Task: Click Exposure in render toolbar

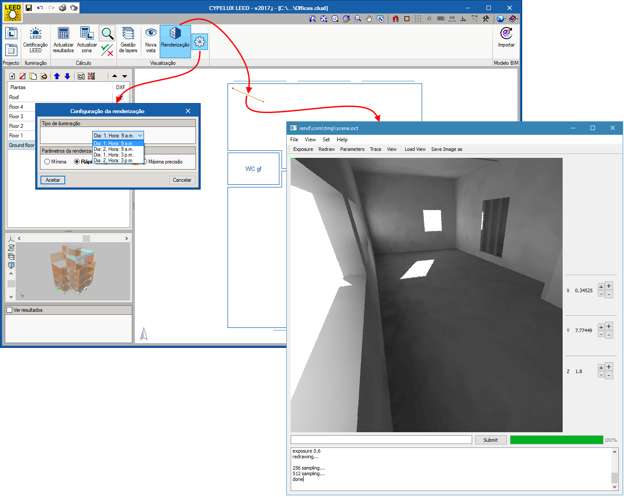Action: 303,149
